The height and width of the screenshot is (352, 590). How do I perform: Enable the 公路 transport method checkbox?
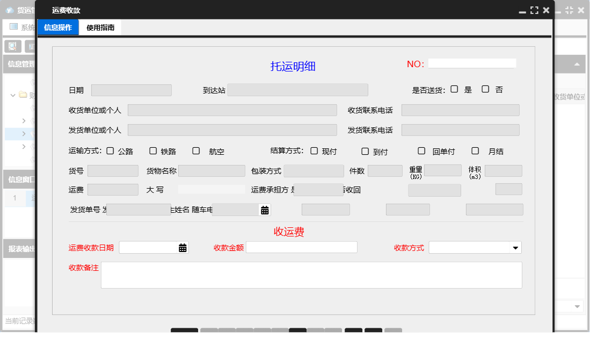(x=110, y=151)
